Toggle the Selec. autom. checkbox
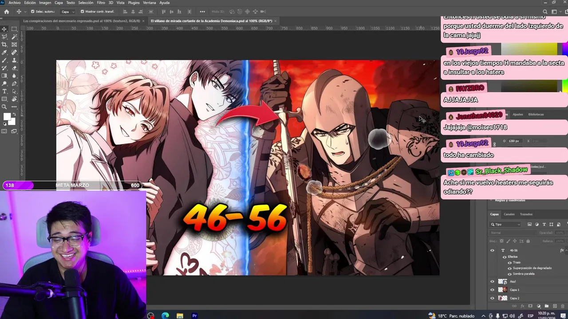568x319 pixels. tap(32, 12)
